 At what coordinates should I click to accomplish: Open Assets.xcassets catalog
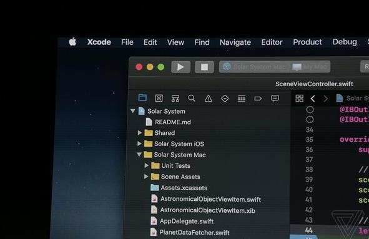coord(179,188)
